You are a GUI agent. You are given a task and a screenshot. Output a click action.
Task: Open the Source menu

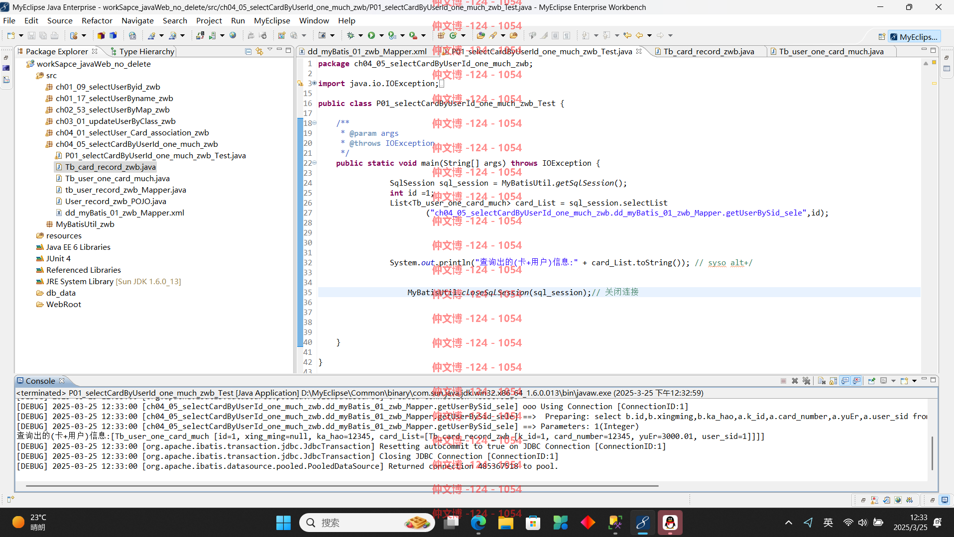60,20
